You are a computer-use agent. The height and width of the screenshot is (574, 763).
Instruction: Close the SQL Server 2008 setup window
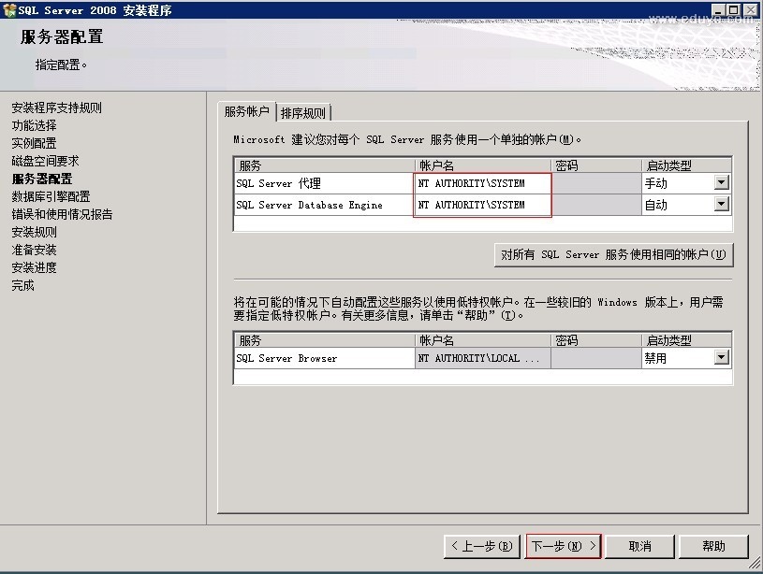pos(752,10)
